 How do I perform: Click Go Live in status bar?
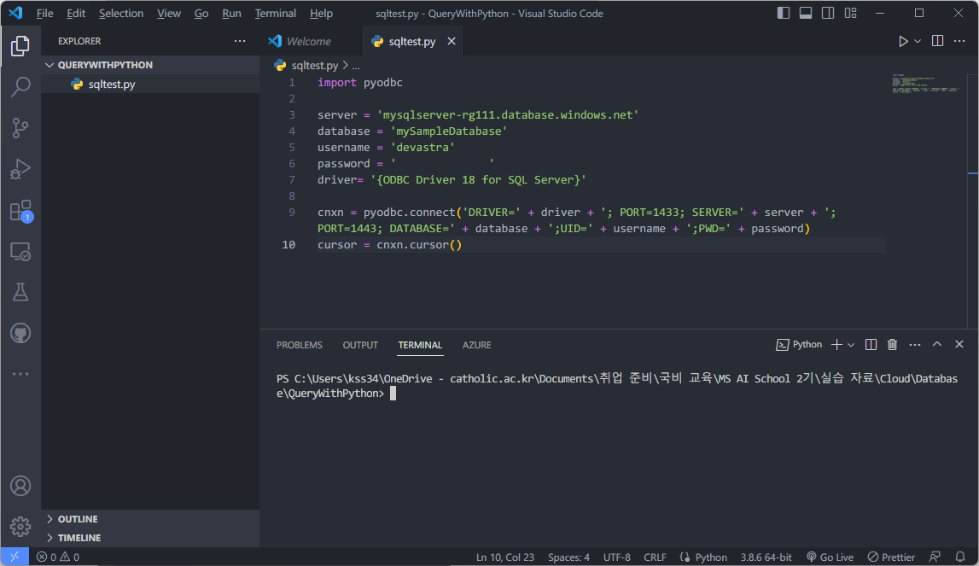click(830, 557)
